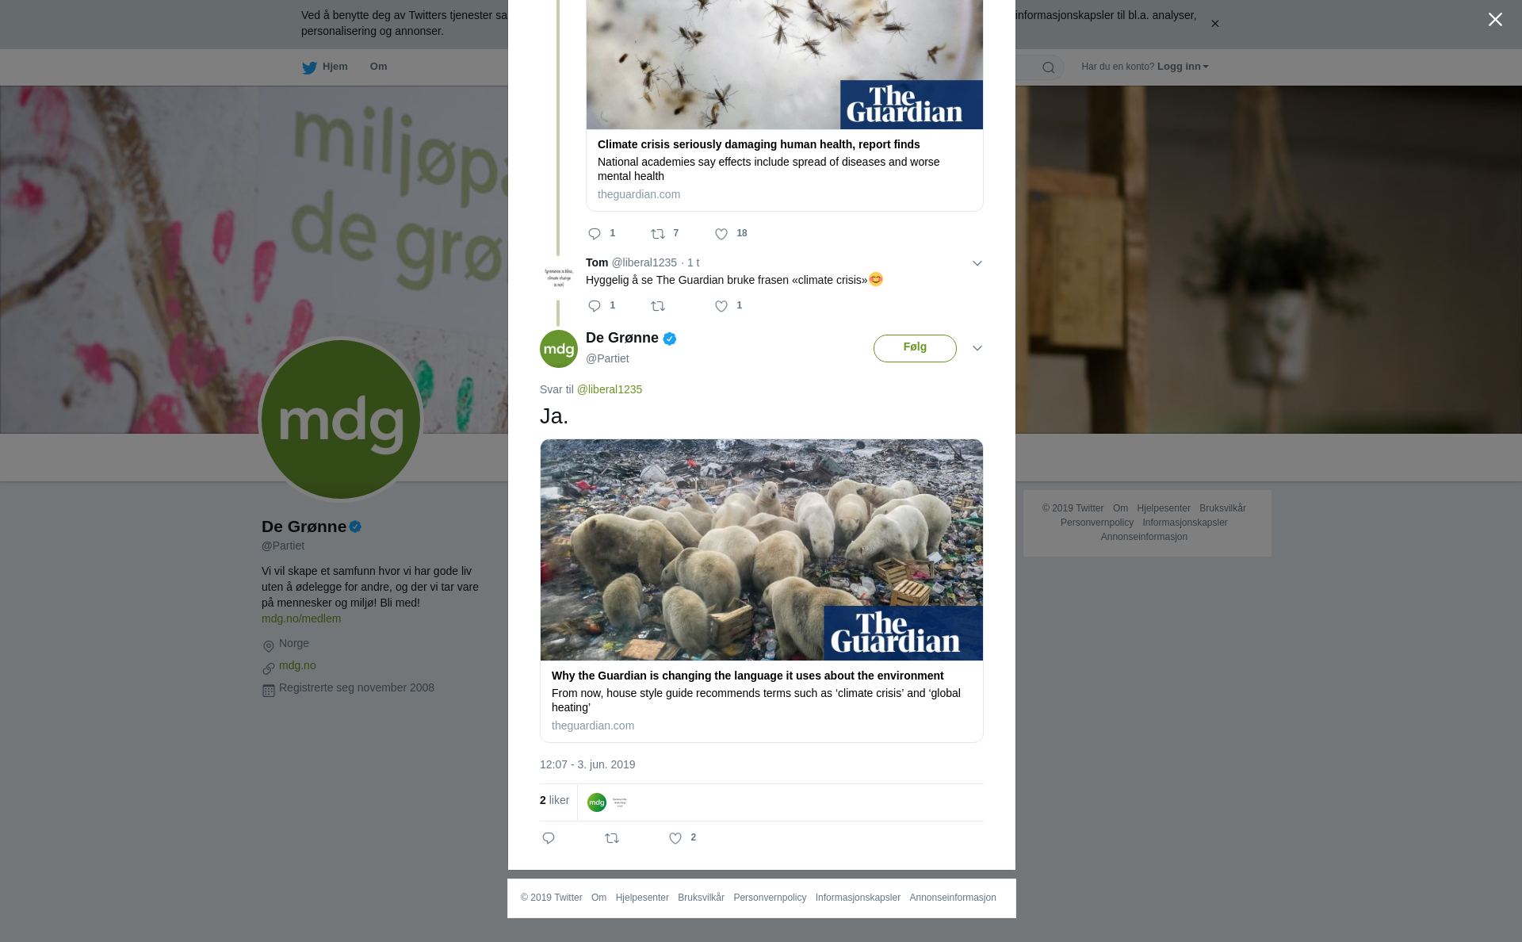Follow De Grønne with Følg button
1522x942 pixels.
point(915,348)
